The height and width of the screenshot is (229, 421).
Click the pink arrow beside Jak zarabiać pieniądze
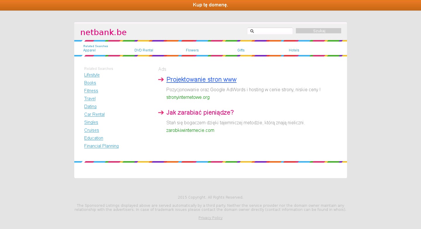(161, 113)
